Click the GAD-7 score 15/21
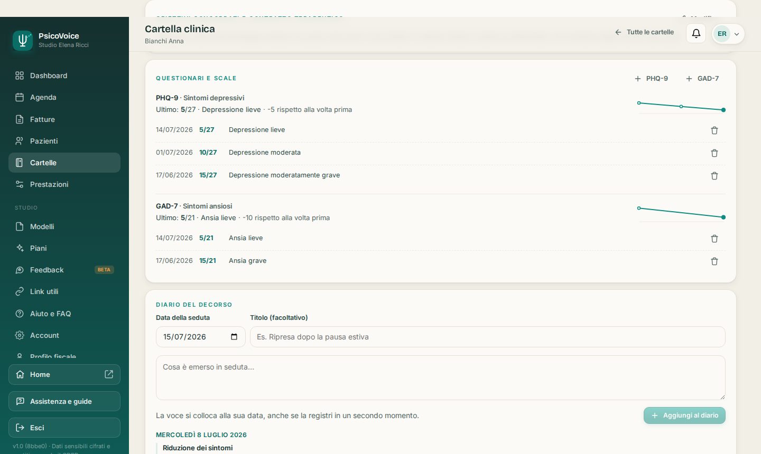761x454 pixels. tap(208, 261)
